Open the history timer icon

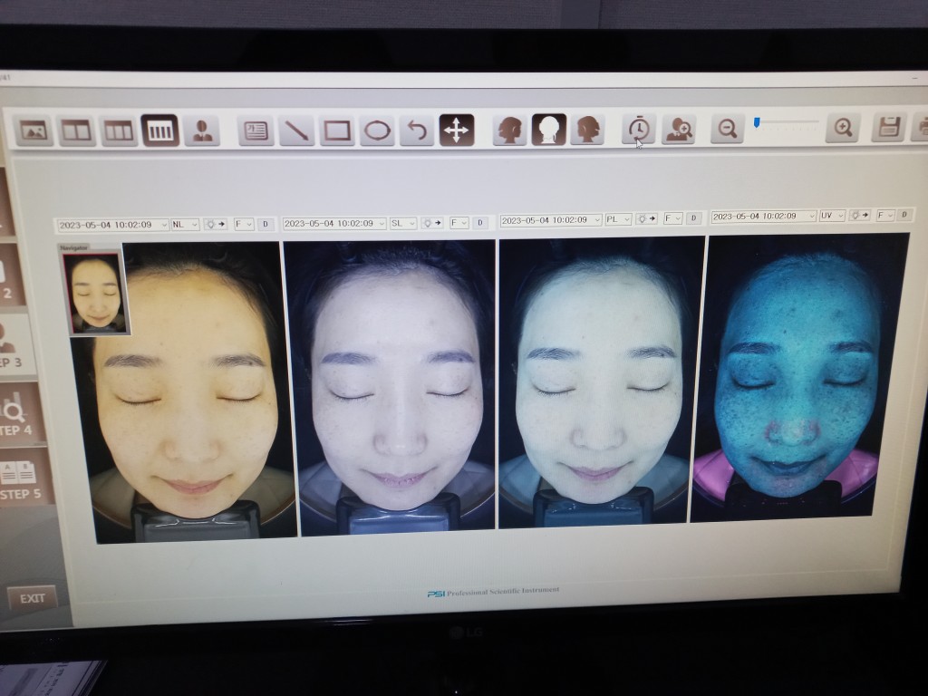click(639, 129)
